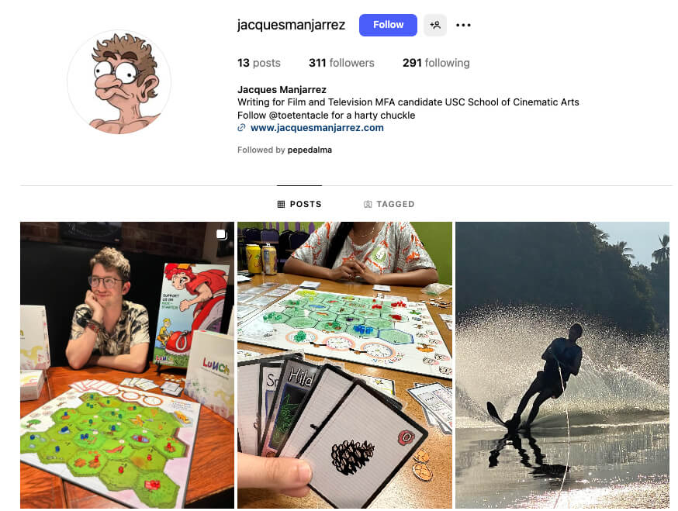Click the Jacques Manjarrez display name
Image resolution: width=678 pixels, height=511 pixels.
[282, 89]
